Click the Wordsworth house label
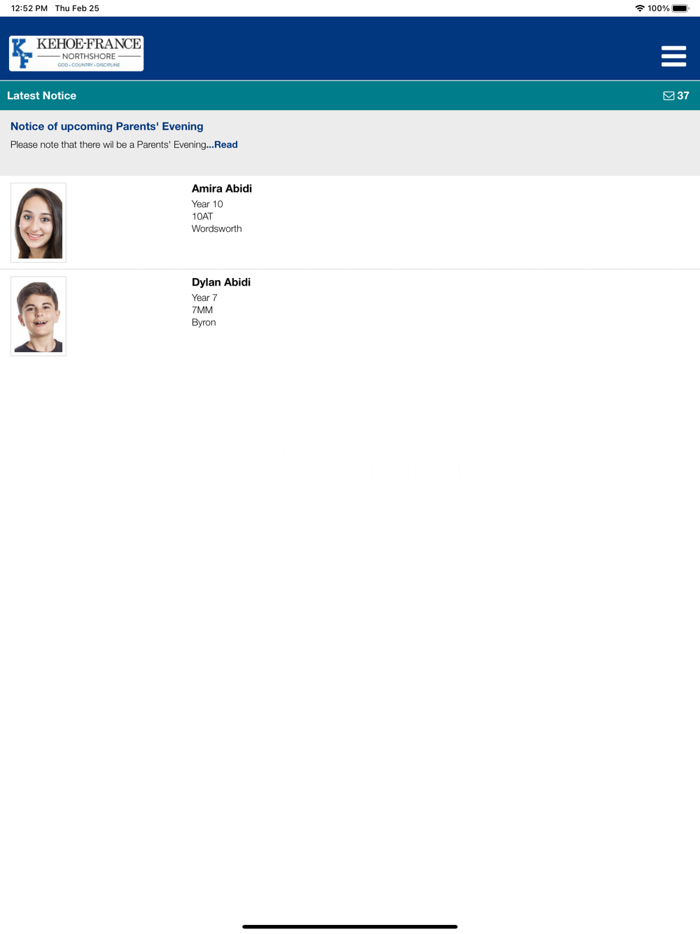Viewport: 700px width, 934px height. click(x=217, y=229)
